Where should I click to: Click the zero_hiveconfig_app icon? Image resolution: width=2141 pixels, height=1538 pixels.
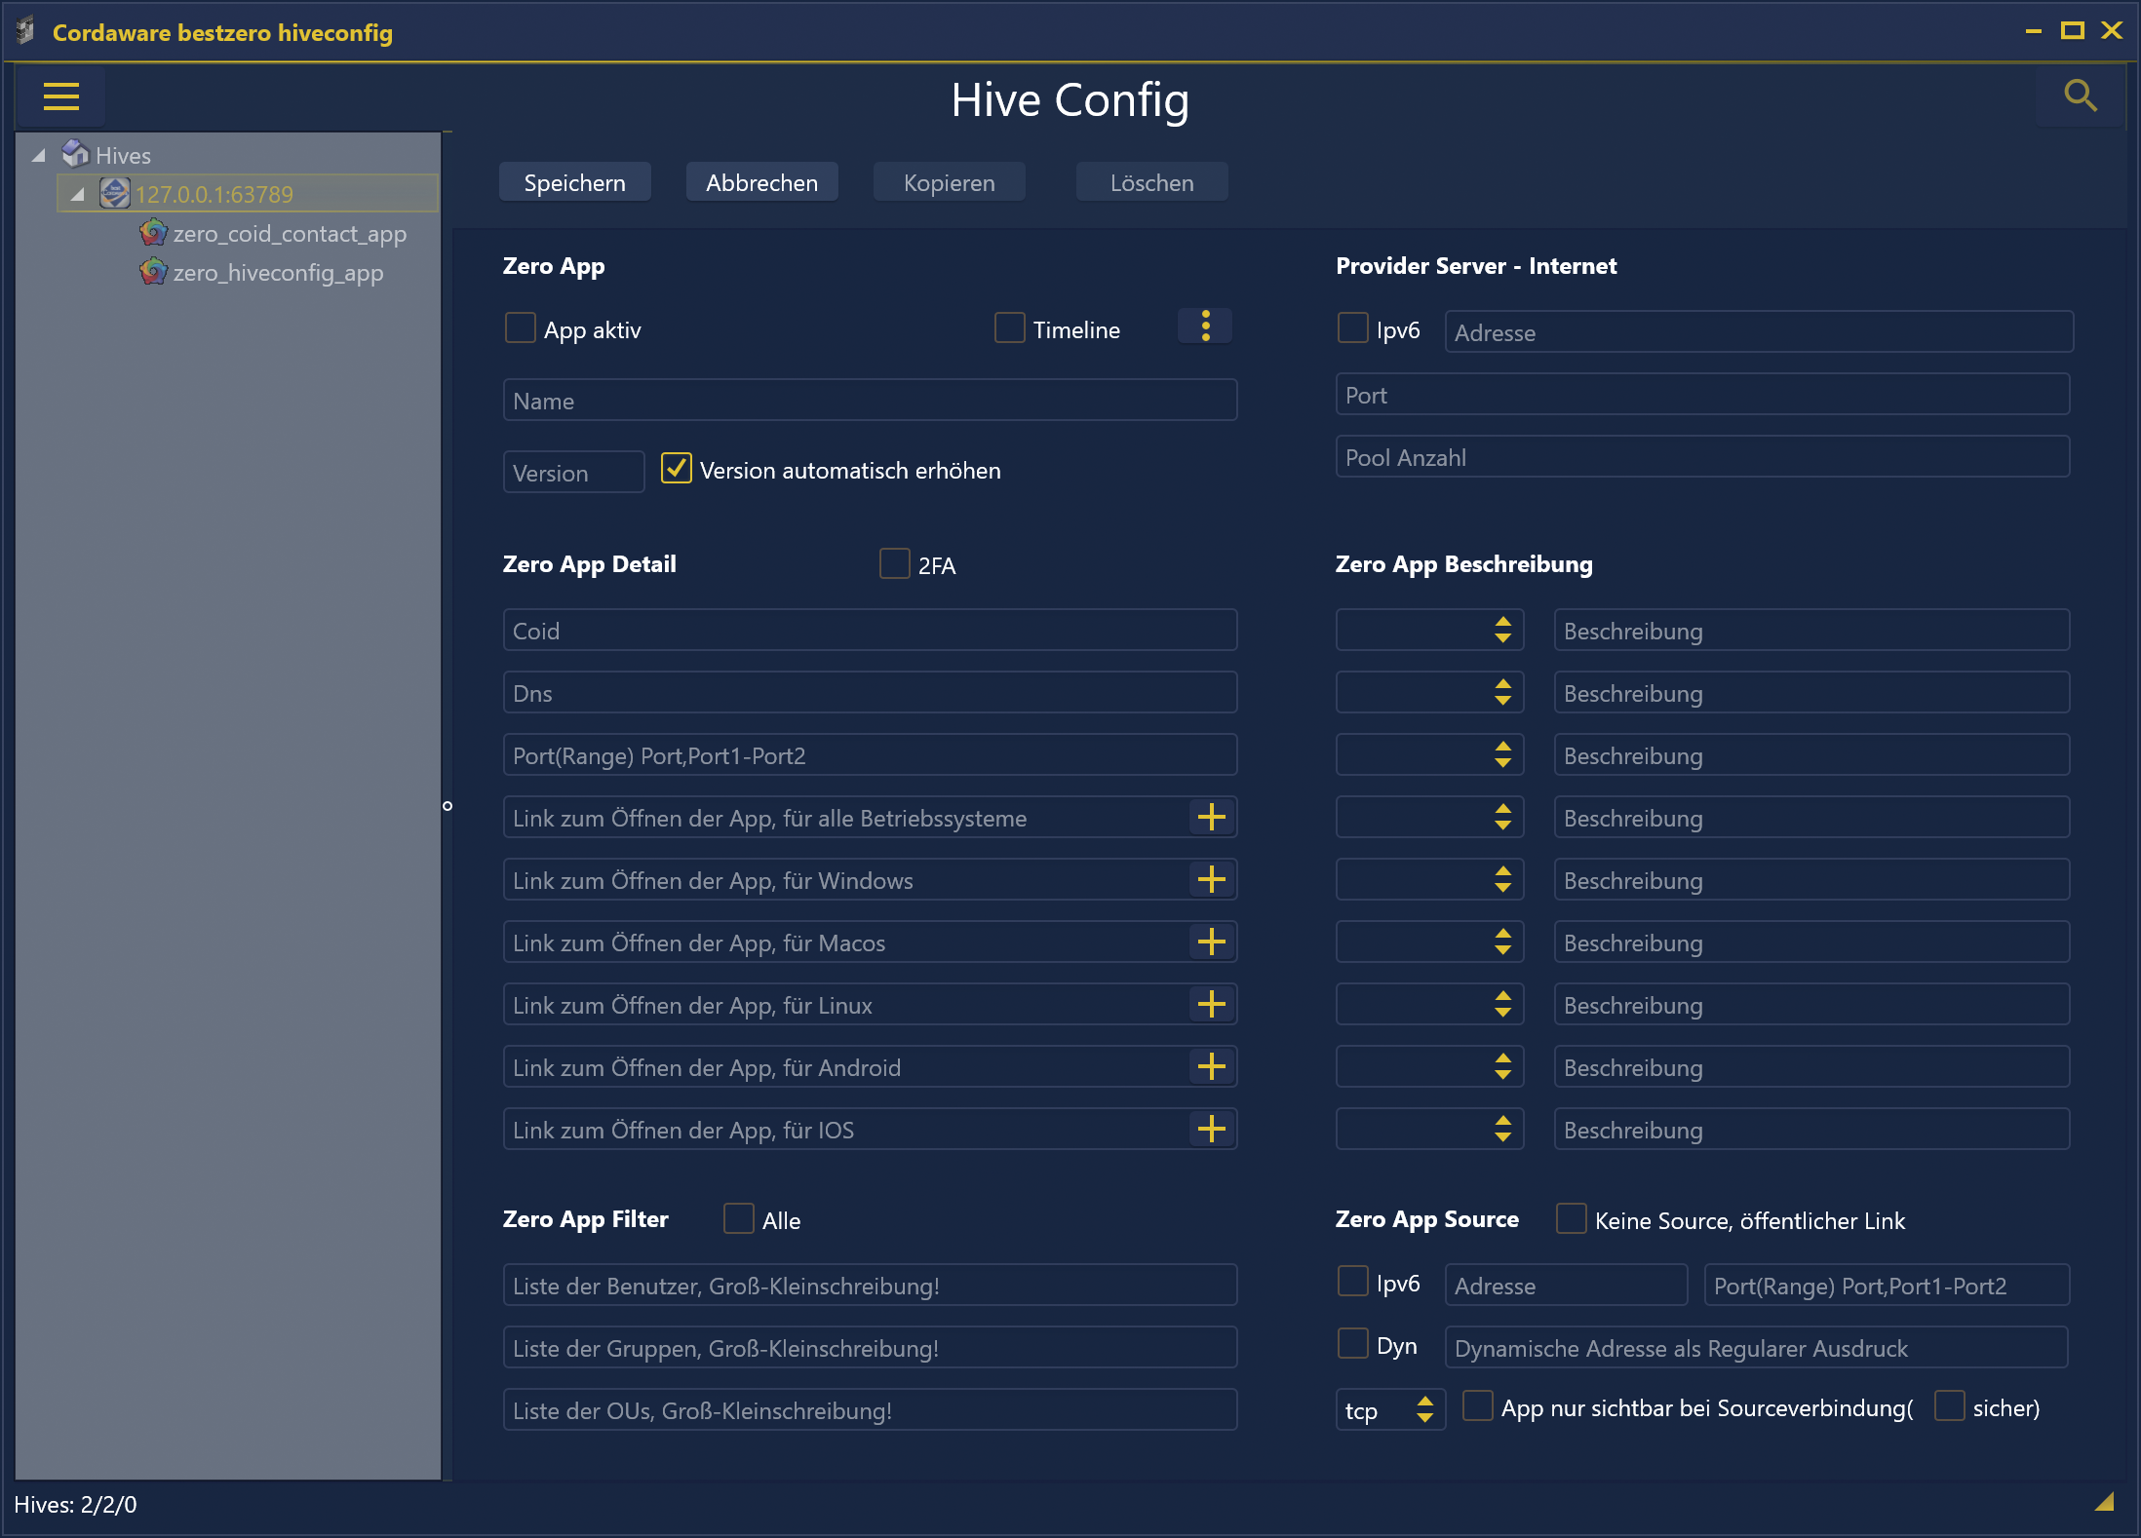pyautogui.click(x=153, y=271)
